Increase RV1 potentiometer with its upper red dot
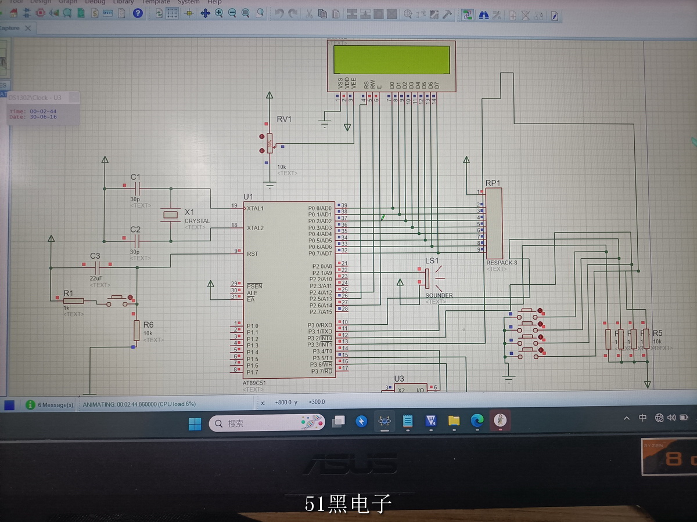Image resolution: width=697 pixels, height=522 pixels. pos(261,137)
